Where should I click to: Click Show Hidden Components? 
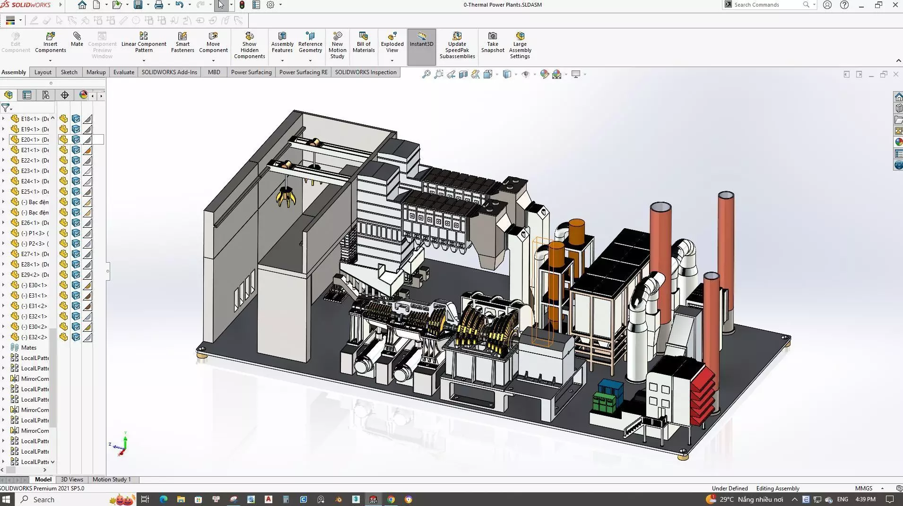coord(250,45)
